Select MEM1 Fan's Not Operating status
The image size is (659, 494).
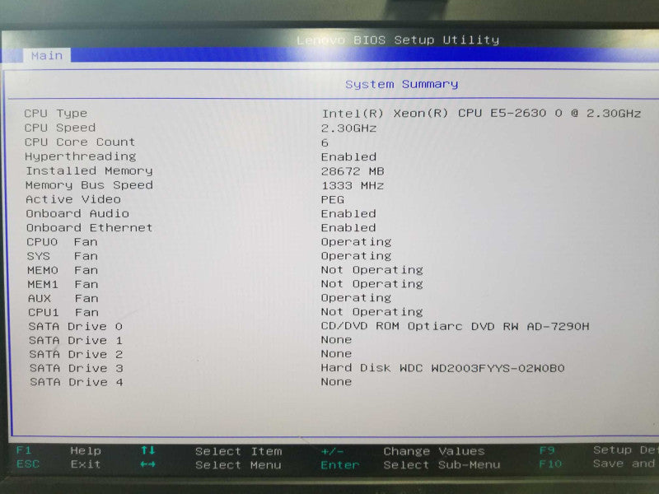tap(372, 284)
